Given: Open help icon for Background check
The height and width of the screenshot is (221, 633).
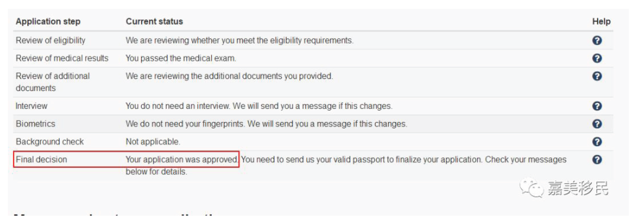Looking at the screenshot, I should [x=597, y=142].
